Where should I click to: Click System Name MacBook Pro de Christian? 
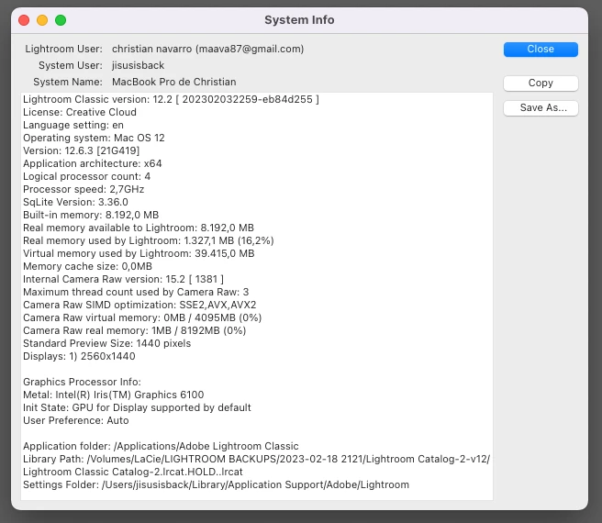(x=174, y=83)
